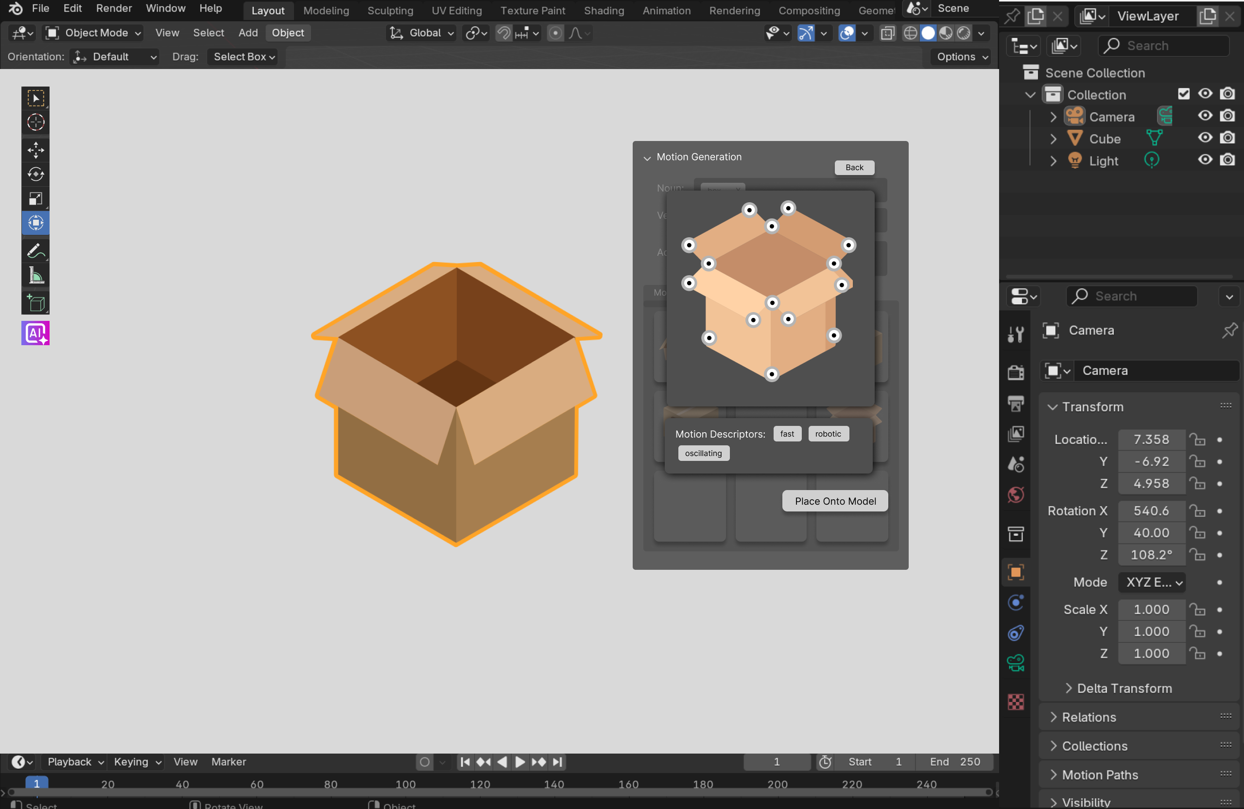Uncheck the Collection exclude checkbox

[x=1184, y=94]
